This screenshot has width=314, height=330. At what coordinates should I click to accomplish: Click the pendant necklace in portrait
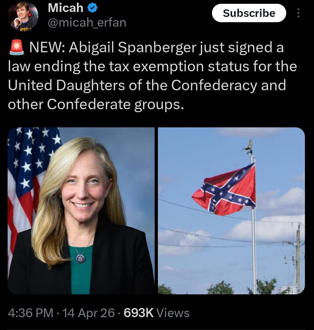coord(80,259)
